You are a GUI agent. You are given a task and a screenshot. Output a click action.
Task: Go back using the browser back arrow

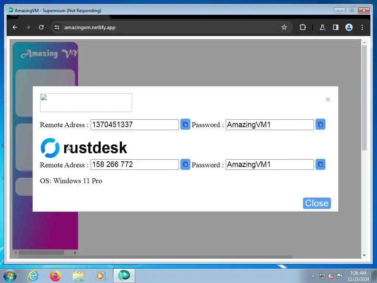point(15,27)
